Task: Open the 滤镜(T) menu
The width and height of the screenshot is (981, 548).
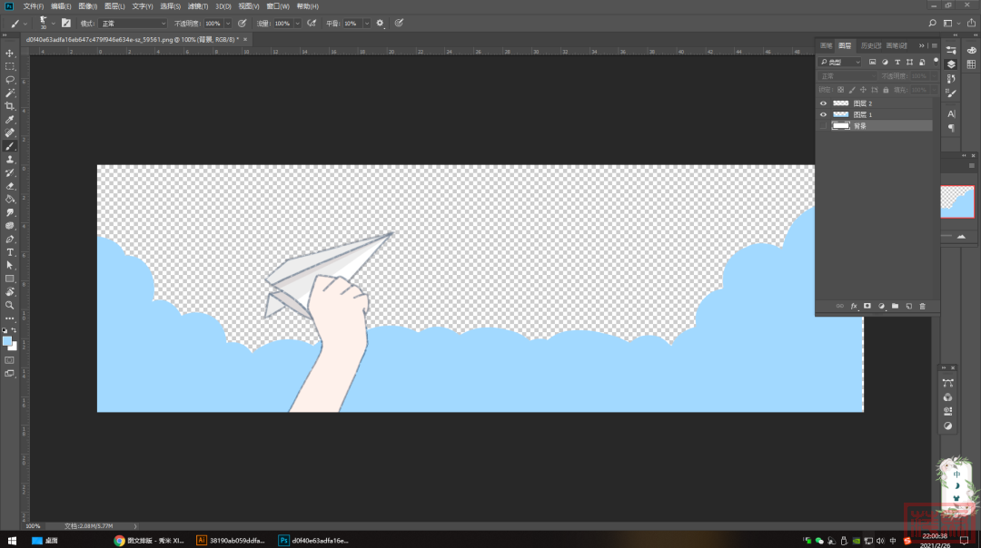Action: 199,6
